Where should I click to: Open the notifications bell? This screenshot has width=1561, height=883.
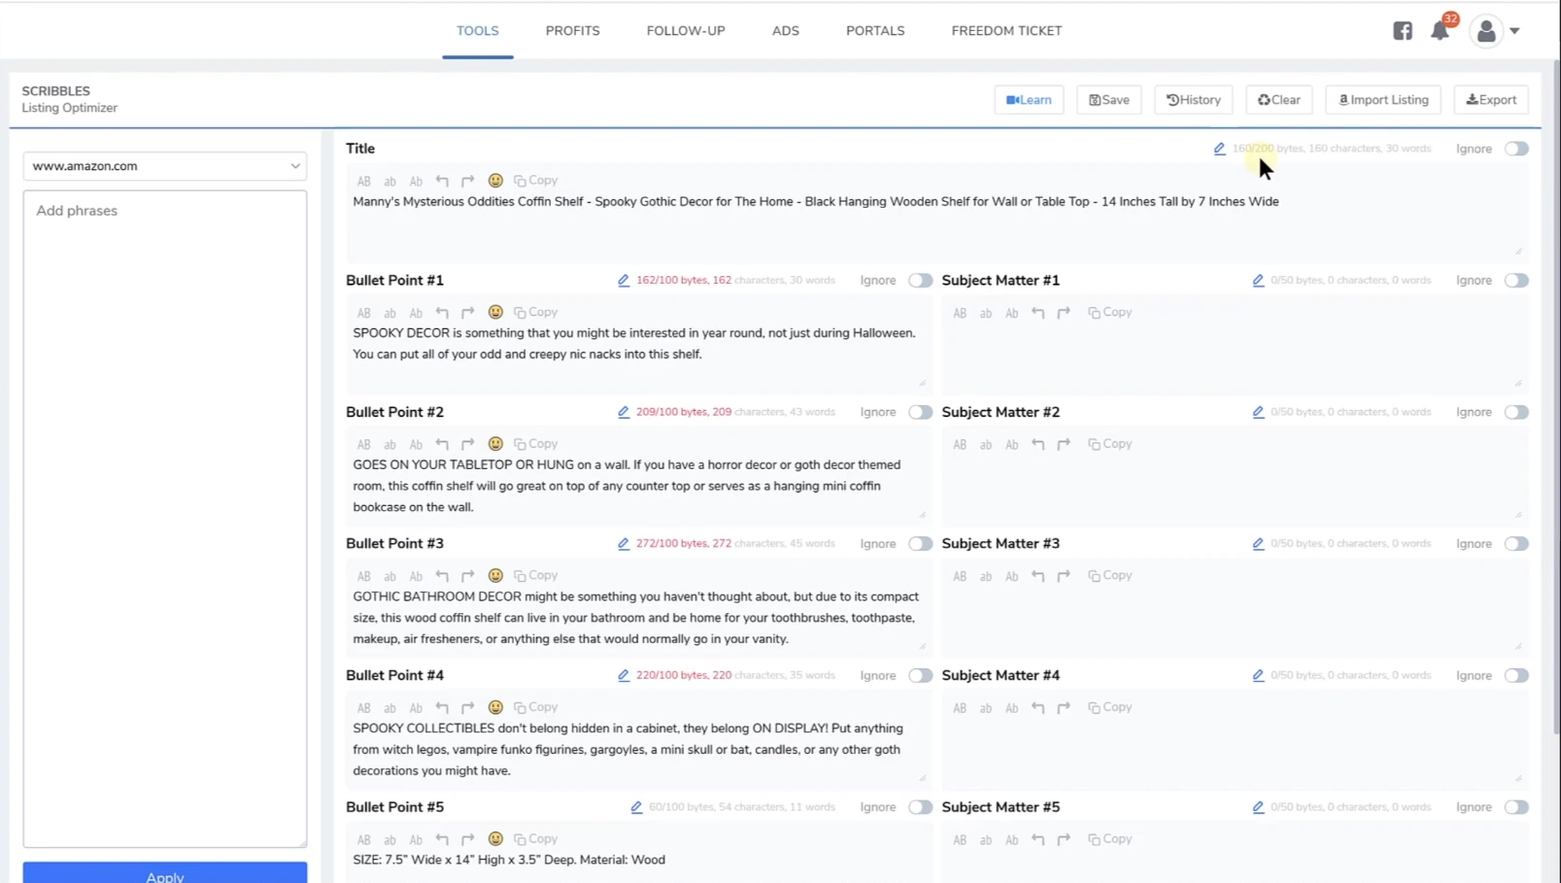[1439, 31]
